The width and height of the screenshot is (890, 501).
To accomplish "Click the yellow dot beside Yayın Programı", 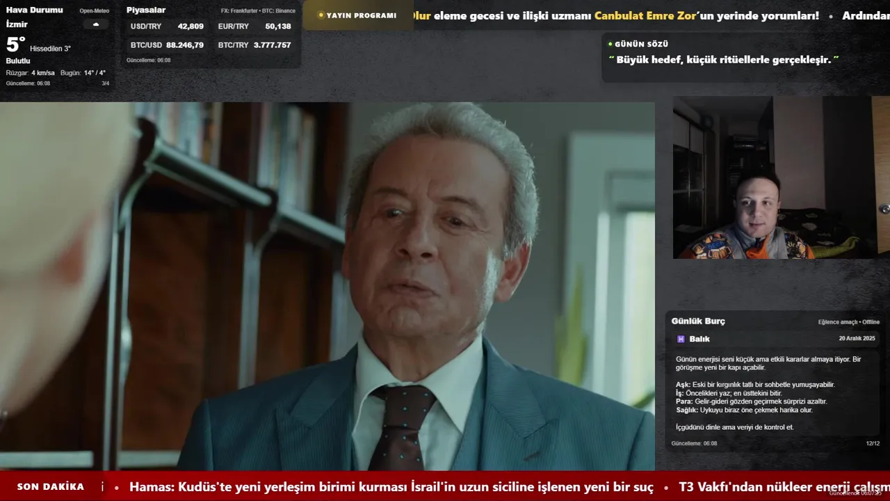I will 321,15.
